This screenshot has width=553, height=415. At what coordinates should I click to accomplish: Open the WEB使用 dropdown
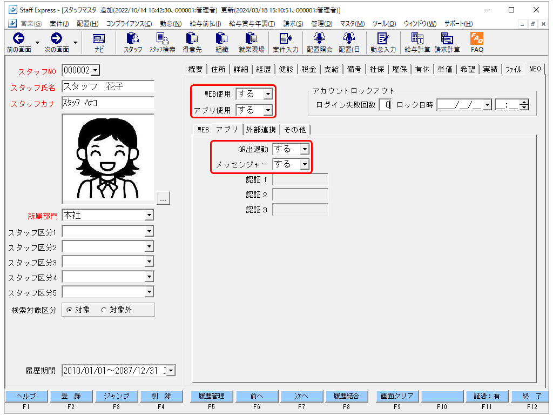[x=268, y=94]
